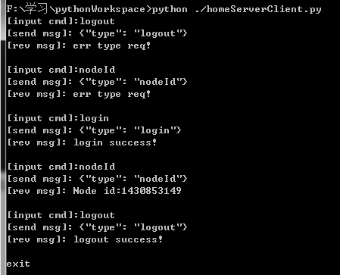Click the node id number 1430853149
The height and width of the screenshot is (275, 340).
click(151, 191)
